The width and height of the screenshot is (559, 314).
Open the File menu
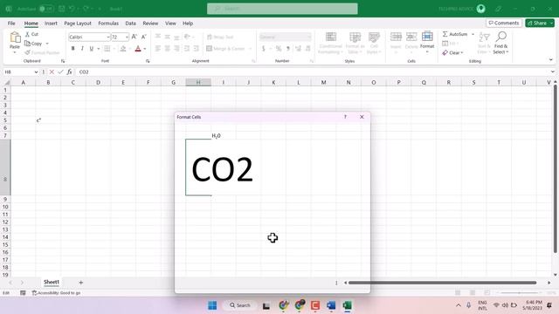(x=11, y=24)
